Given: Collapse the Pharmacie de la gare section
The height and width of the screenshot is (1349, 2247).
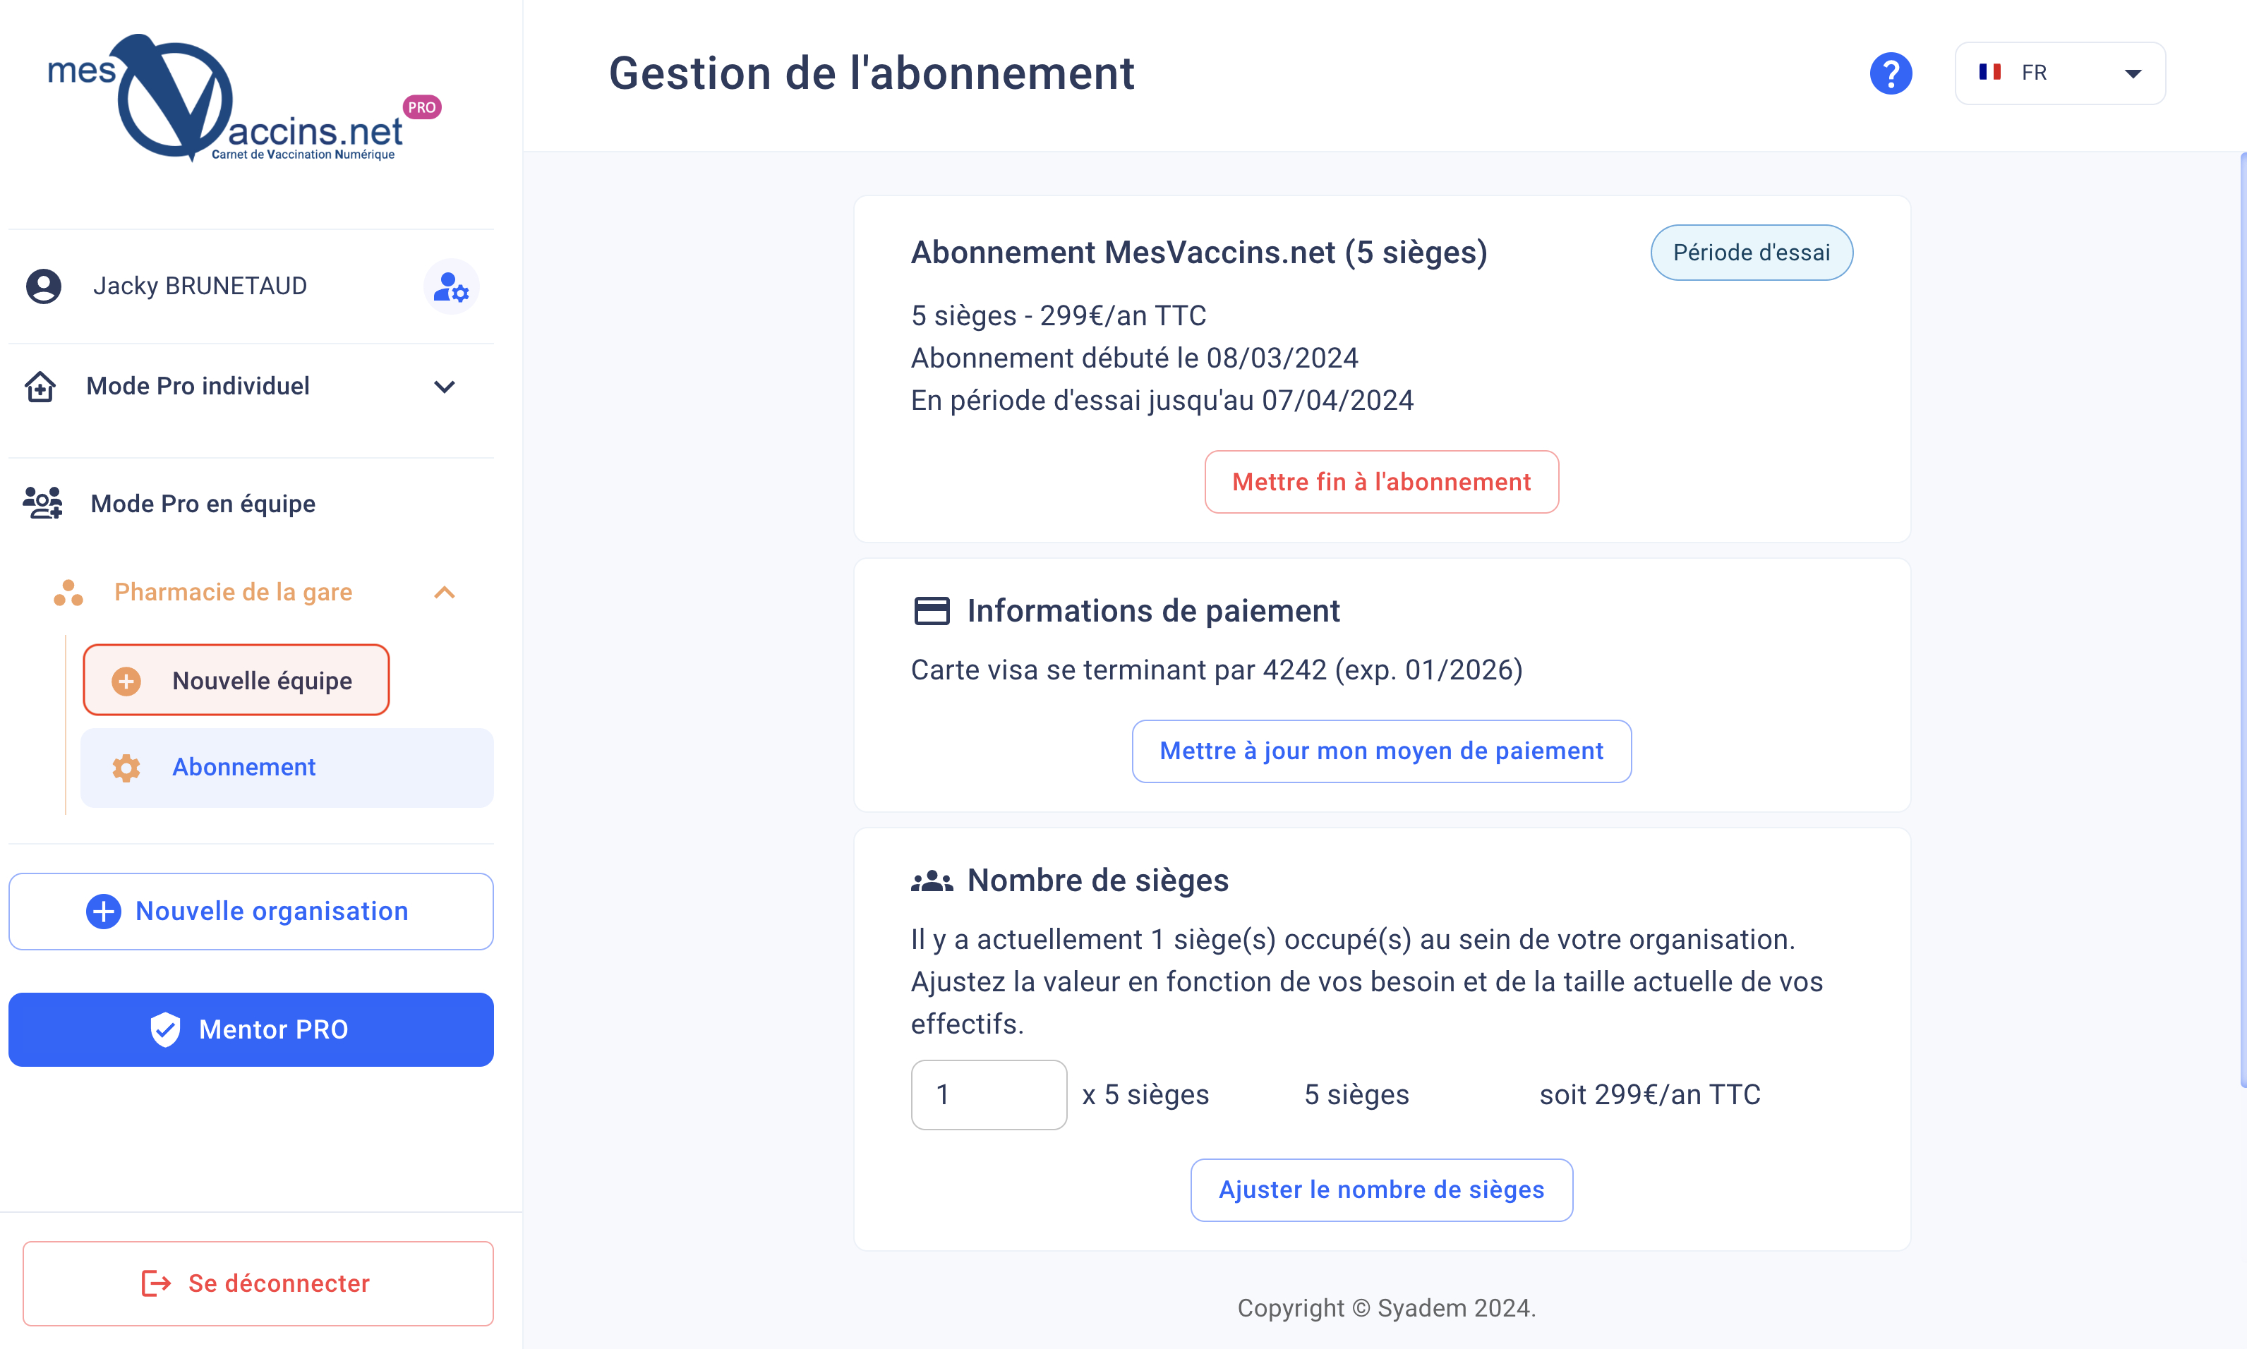Looking at the screenshot, I should (445, 593).
